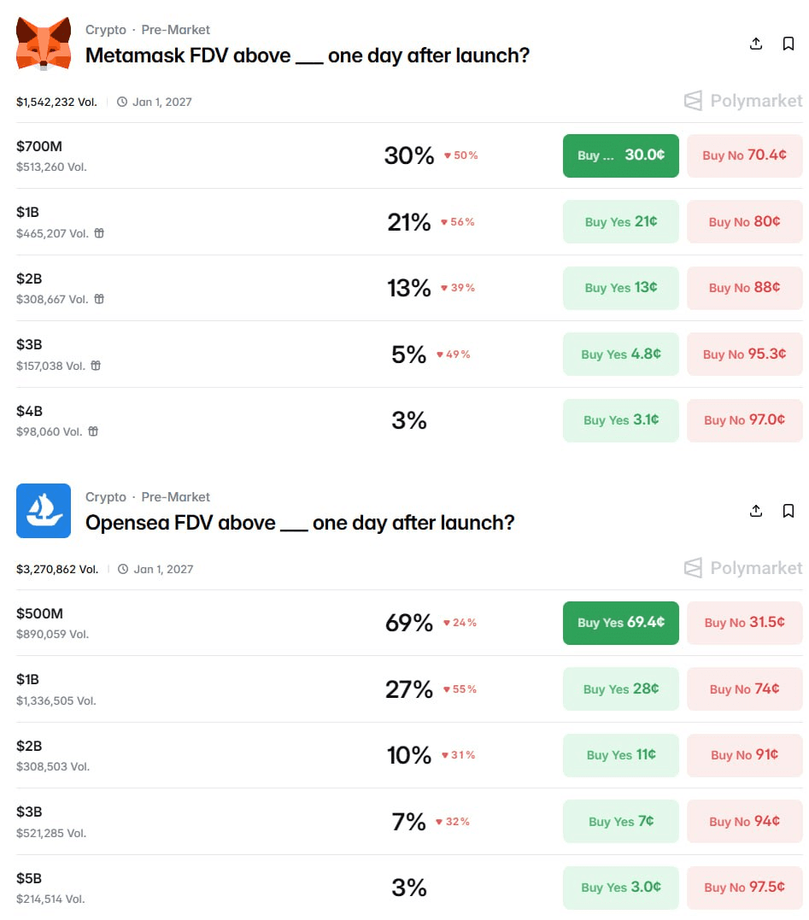
Task: Bookmark the Opensea FDV market
Action: point(788,511)
